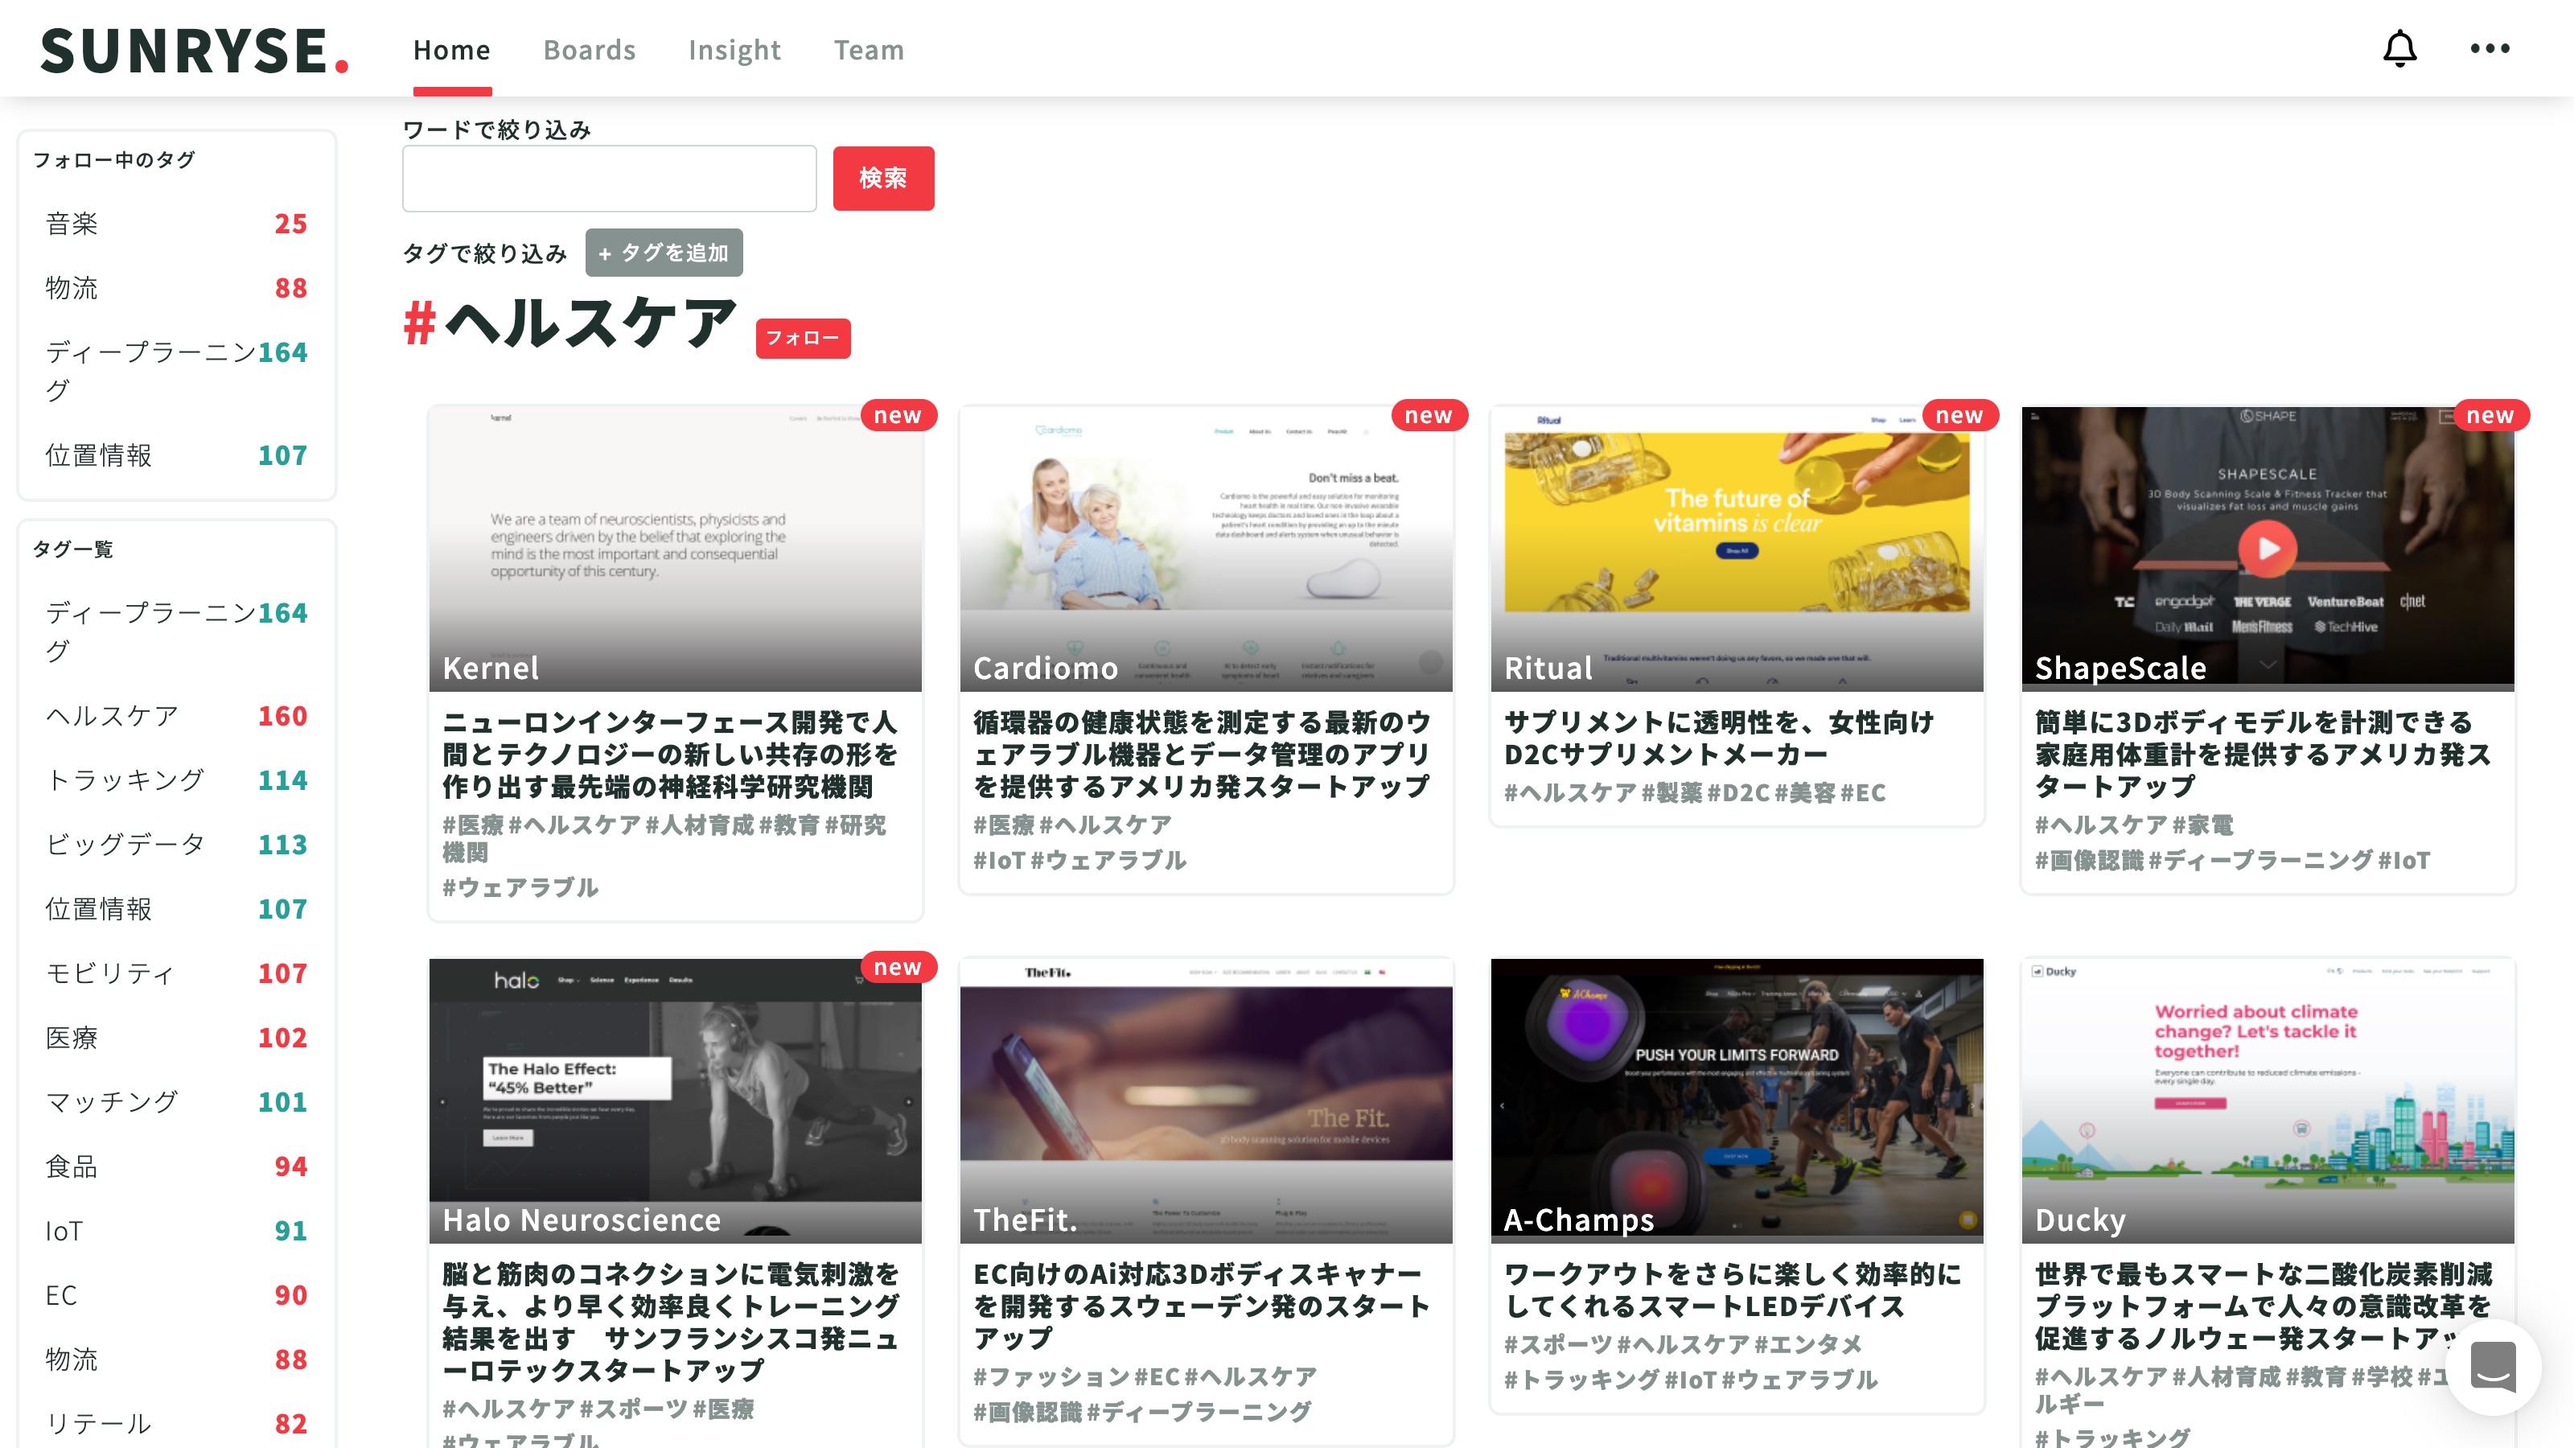Open the Ritual card thumbnail

pos(1737,549)
